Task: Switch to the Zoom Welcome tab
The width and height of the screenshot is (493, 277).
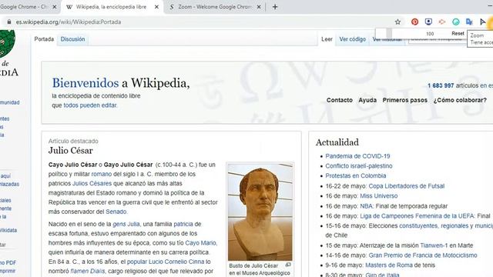Action: (215, 7)
